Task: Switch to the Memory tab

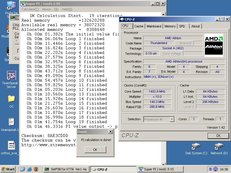Action: (170, 26)
